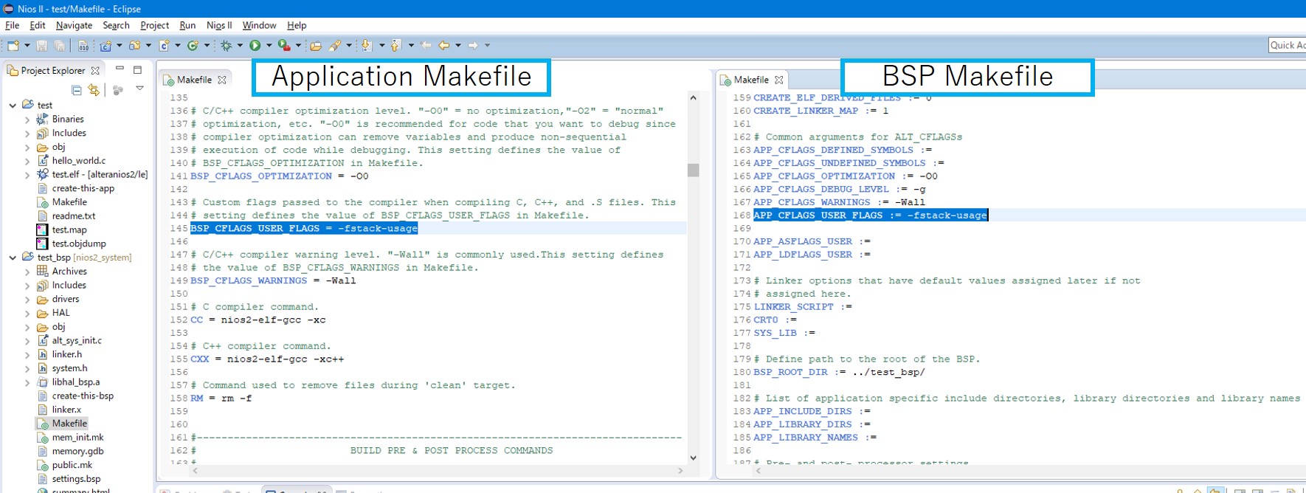The width and height of the screenshot is (1306, 493).
Task: Select test.map file
Action: point(62,230)
